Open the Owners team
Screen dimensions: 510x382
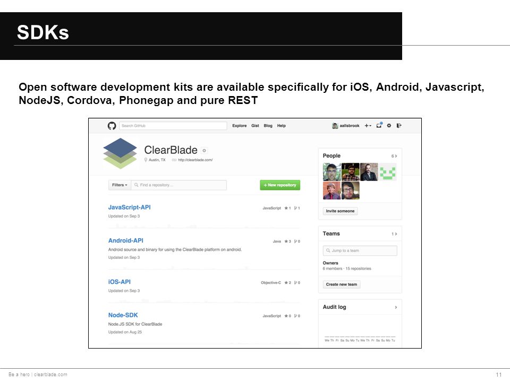point(330,263)
